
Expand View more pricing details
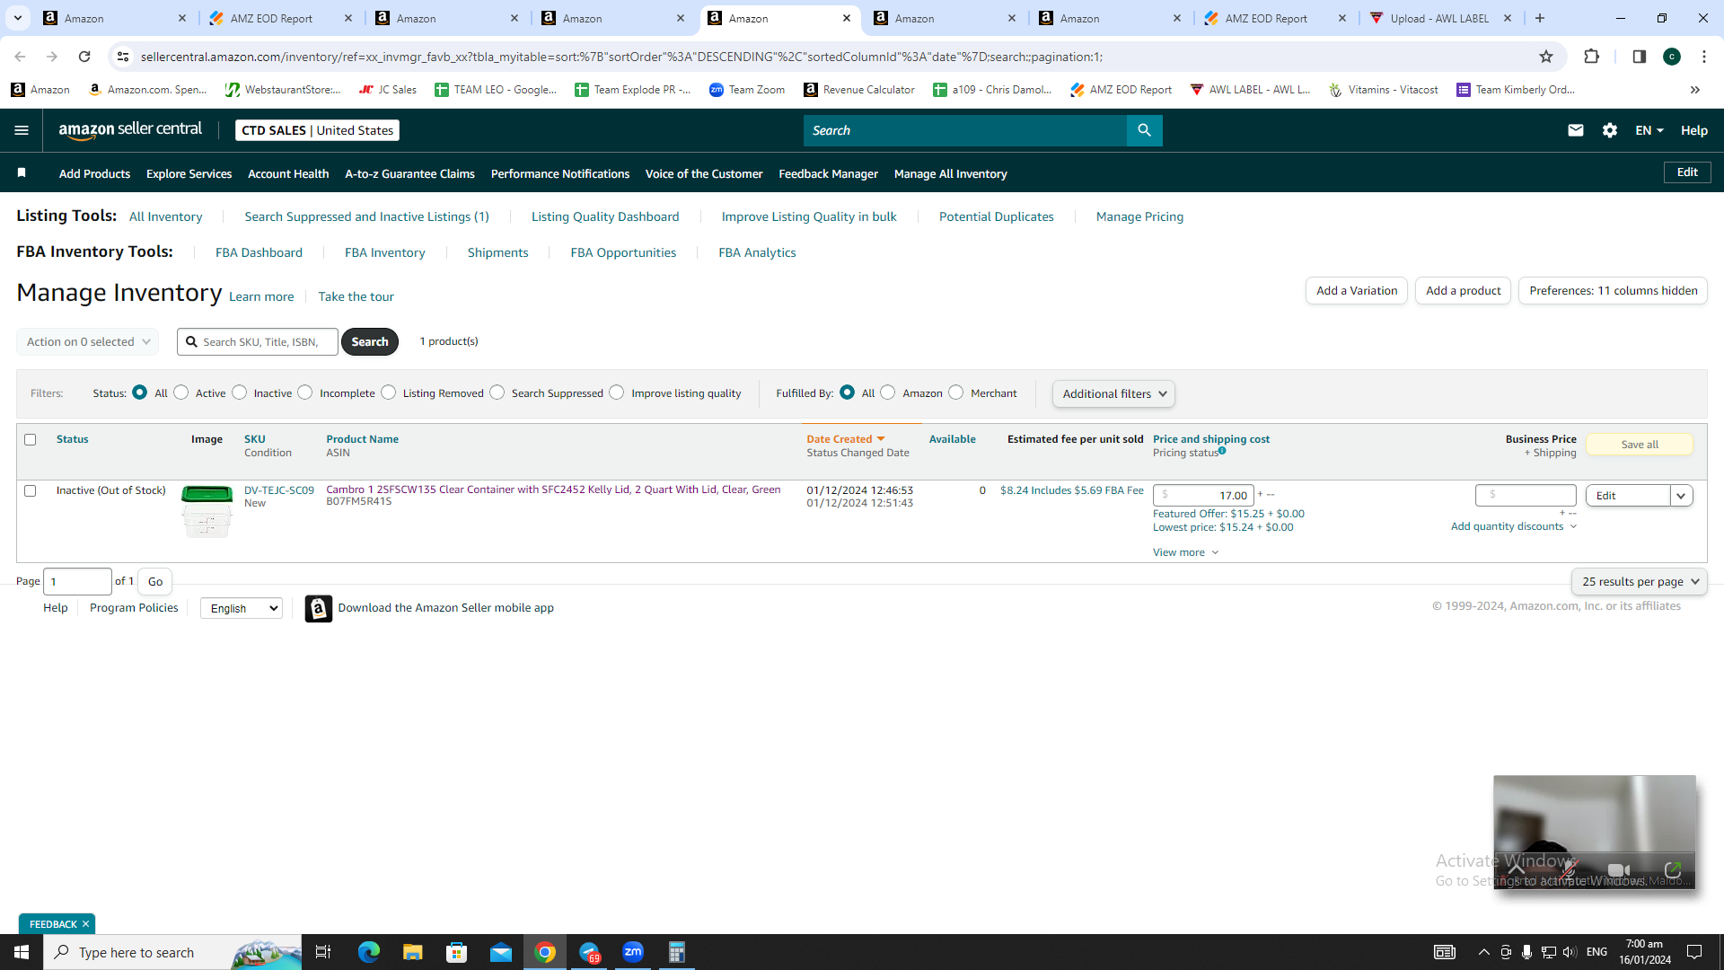pyautogui.click(x=1185, y=552)
